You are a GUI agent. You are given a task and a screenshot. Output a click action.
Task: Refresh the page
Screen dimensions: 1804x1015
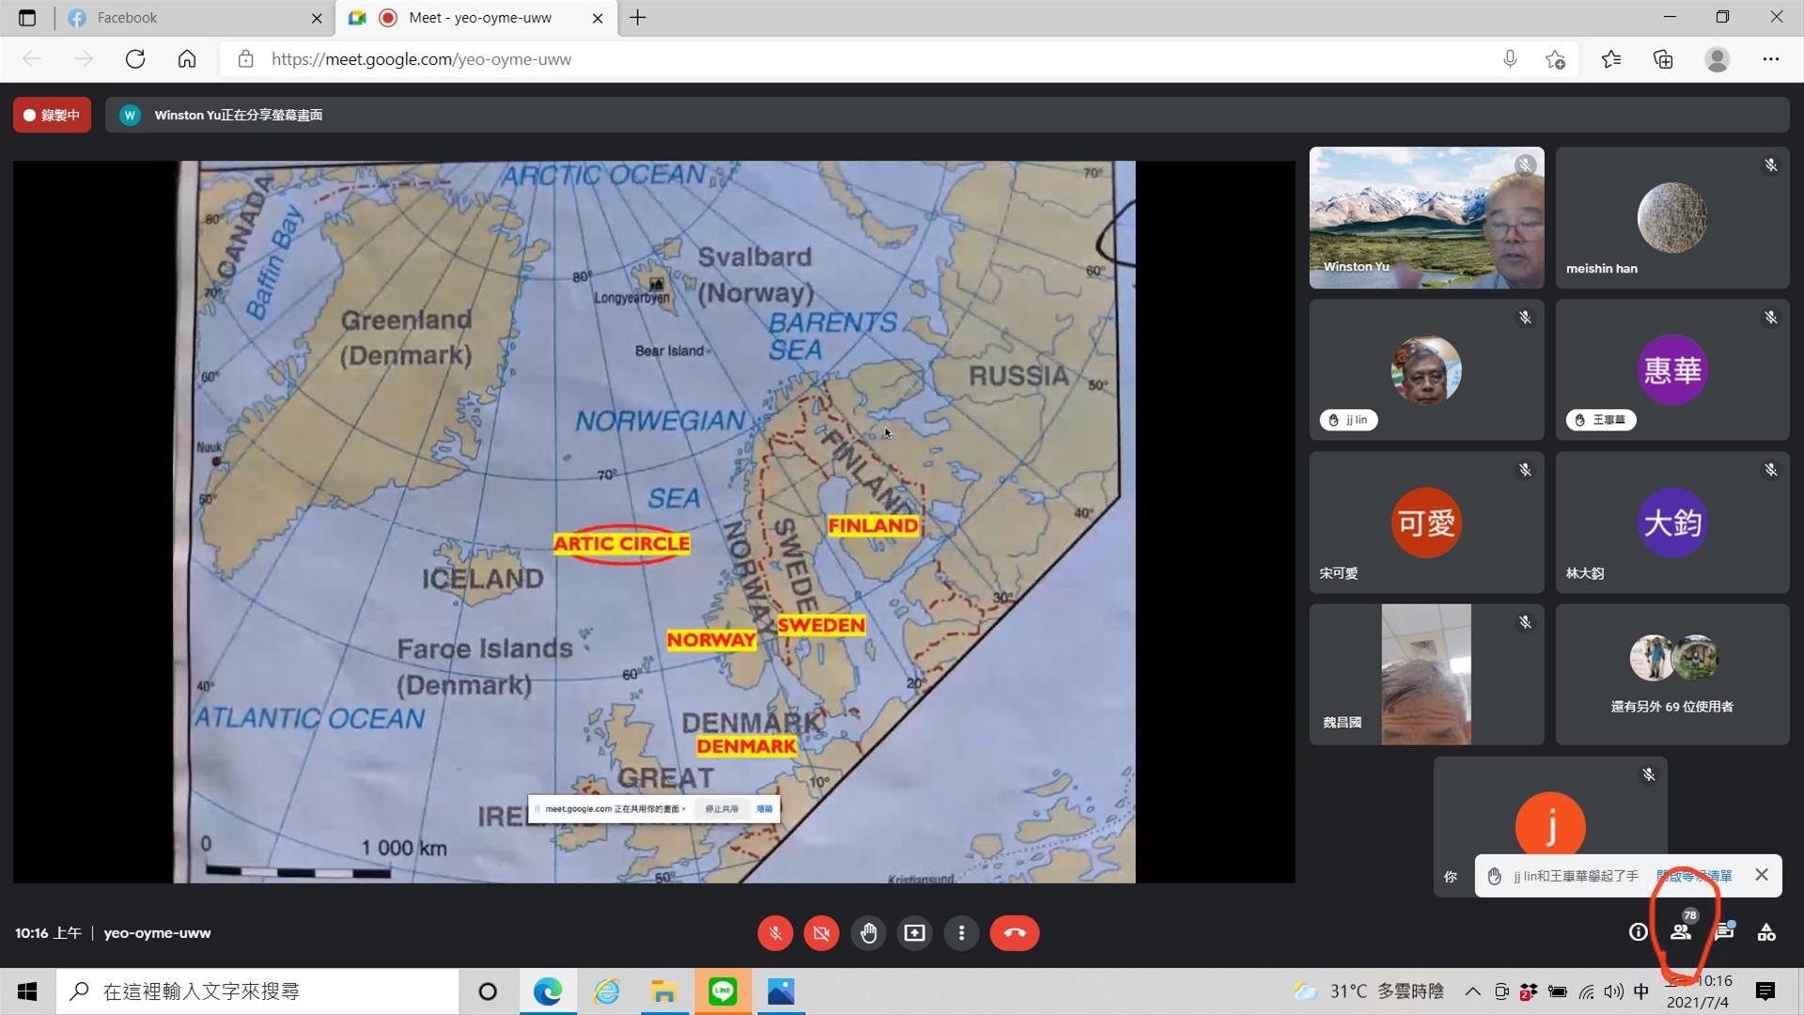pyautogui.click(x=135, y=59)
